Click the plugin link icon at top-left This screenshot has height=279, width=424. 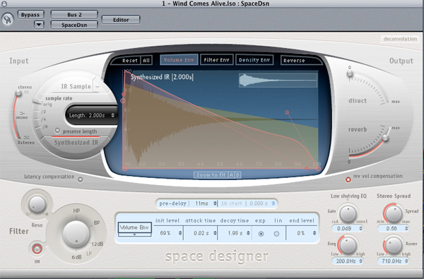[x=8, y=19]
